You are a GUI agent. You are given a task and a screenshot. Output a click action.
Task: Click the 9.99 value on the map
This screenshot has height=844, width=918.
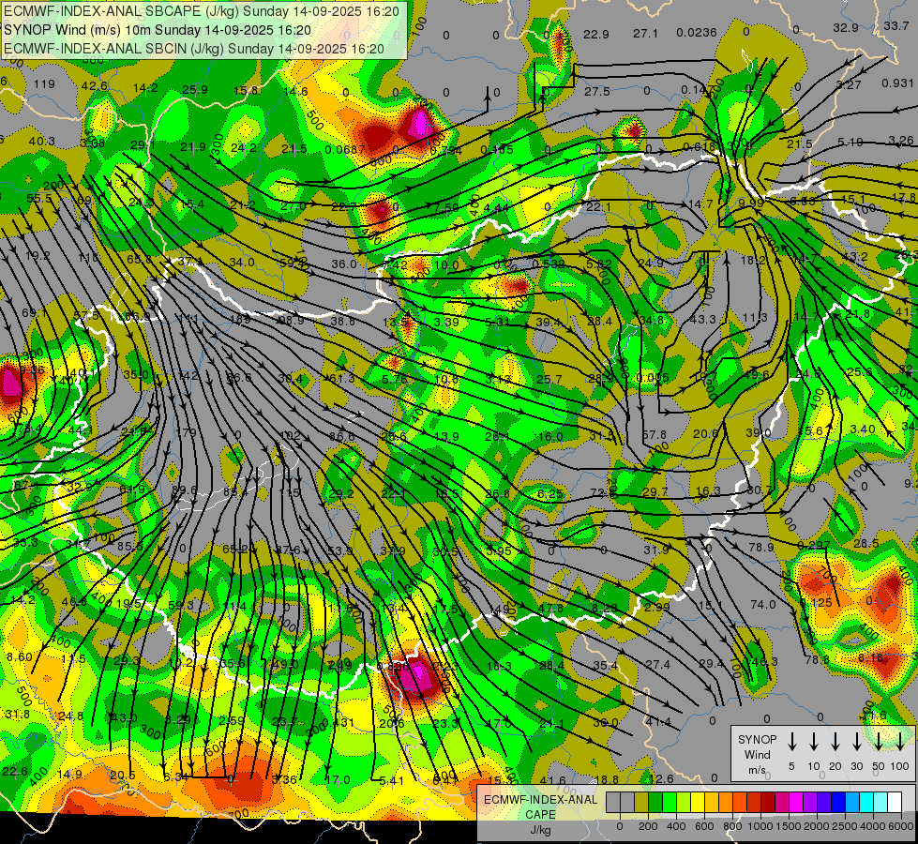pos(751,203)
